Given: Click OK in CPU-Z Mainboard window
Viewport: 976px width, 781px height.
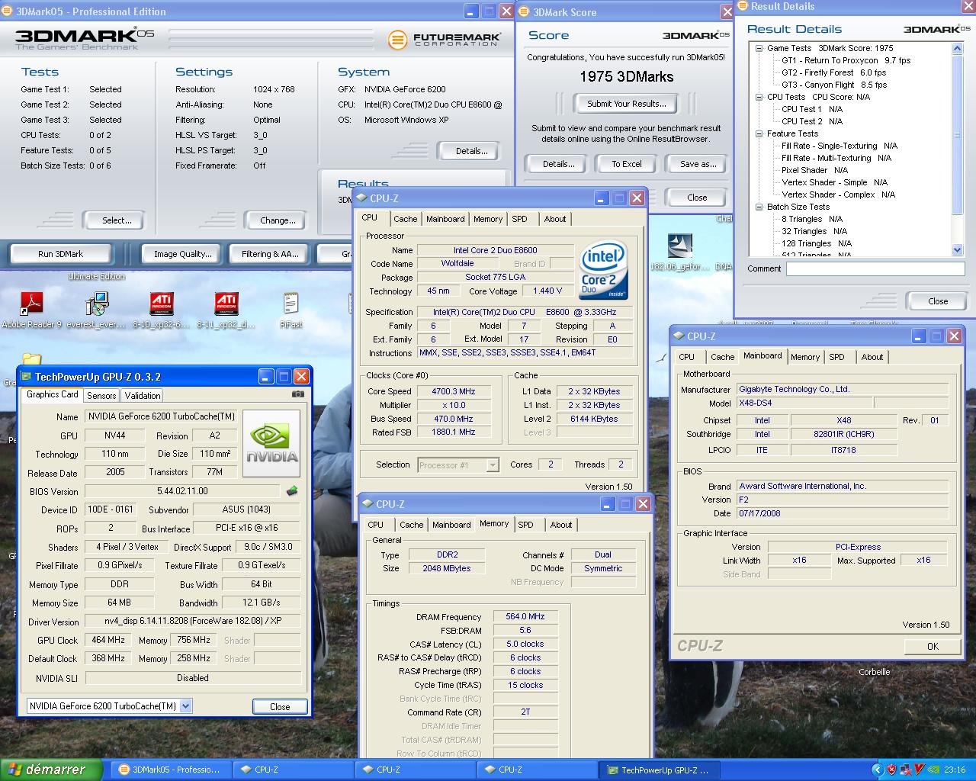Looking at the screenshot, I should click(x=933, y=646).
